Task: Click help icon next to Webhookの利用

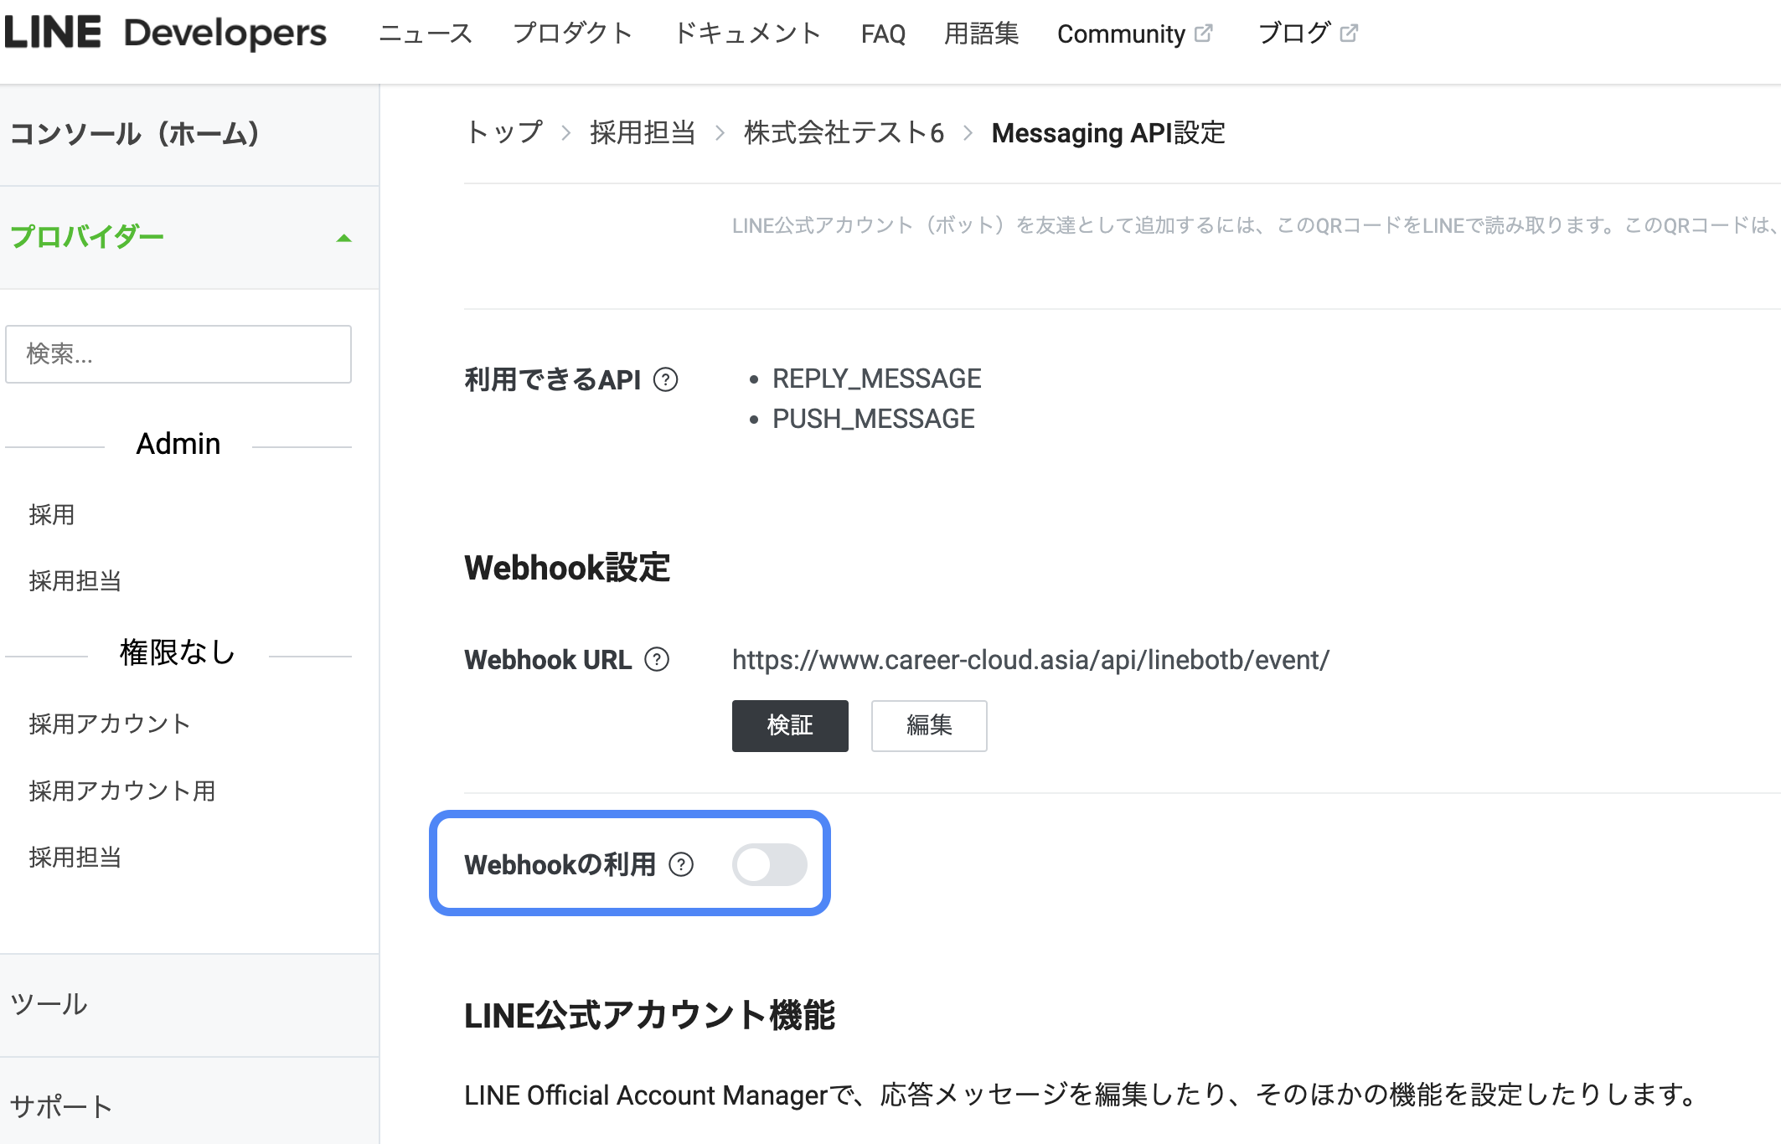Action: point(681,864)
